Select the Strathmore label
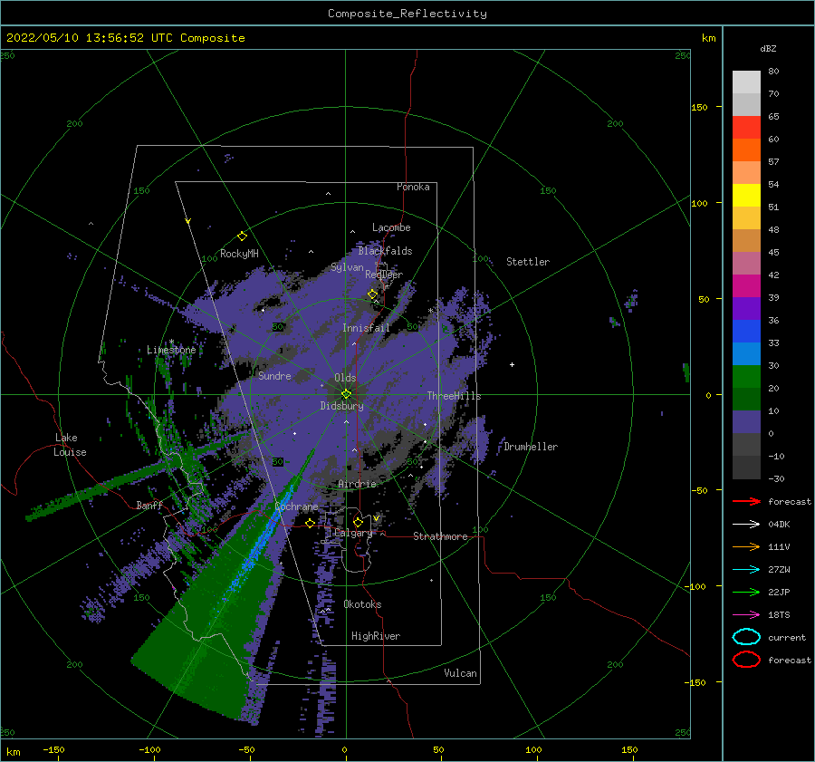 click(440, 536)
